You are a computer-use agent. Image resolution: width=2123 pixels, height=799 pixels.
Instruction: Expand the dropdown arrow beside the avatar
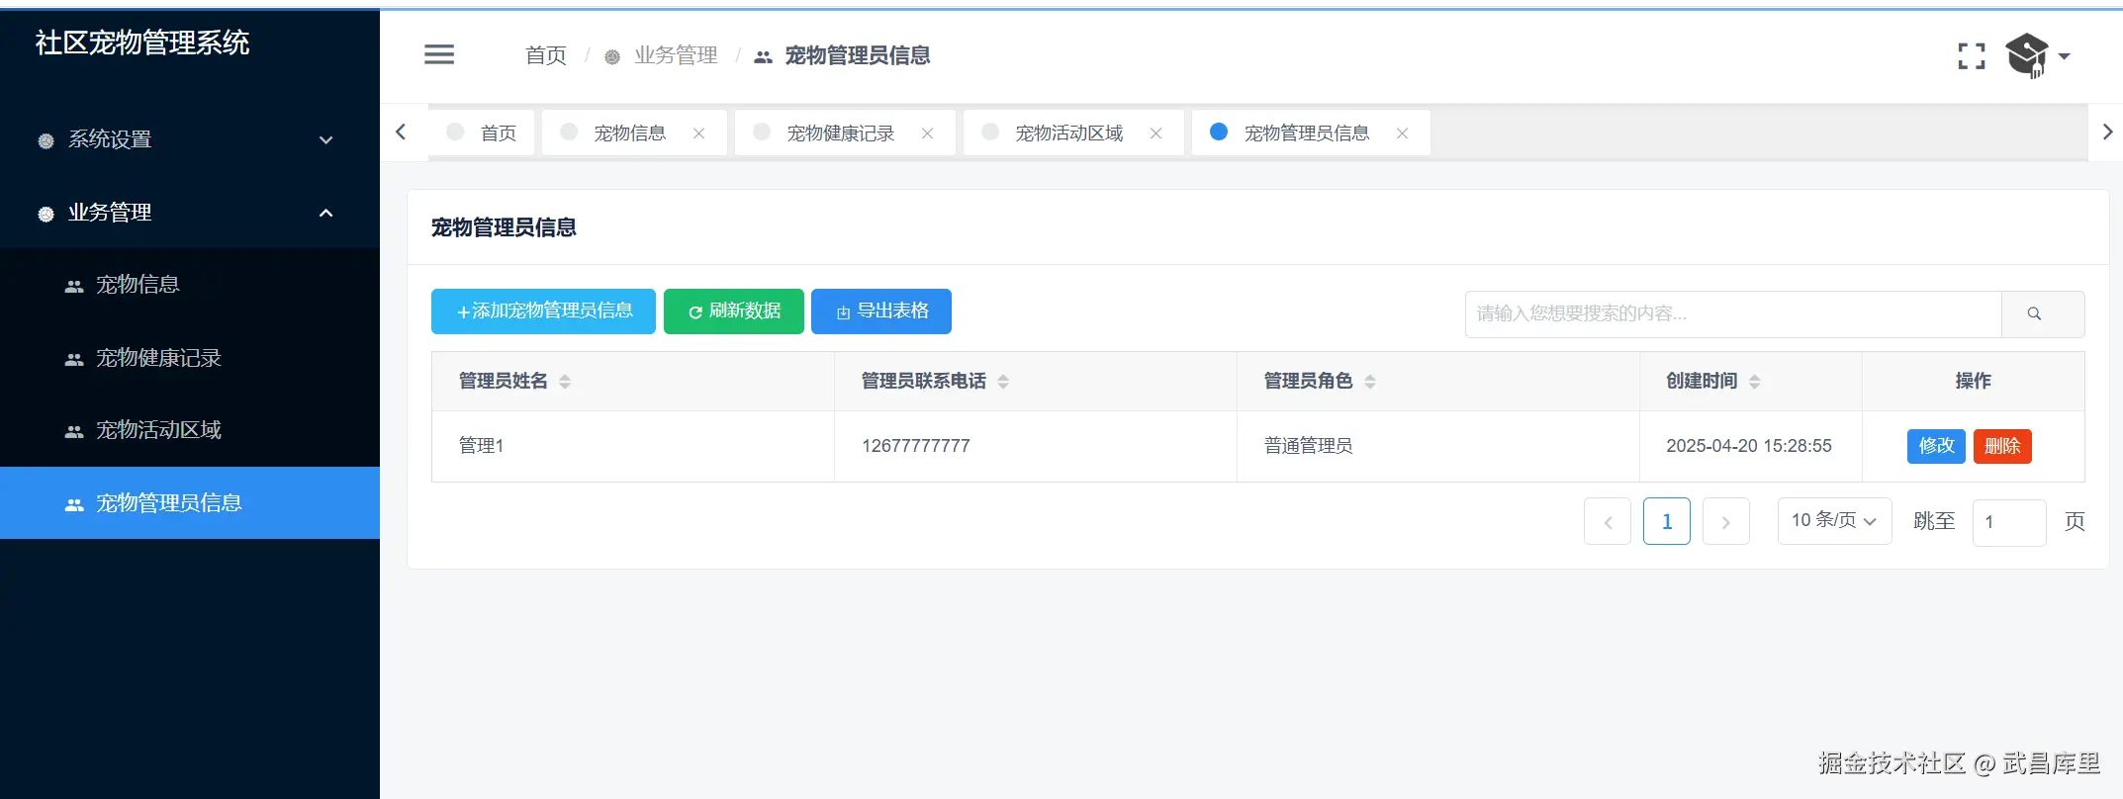point(2065,56)
